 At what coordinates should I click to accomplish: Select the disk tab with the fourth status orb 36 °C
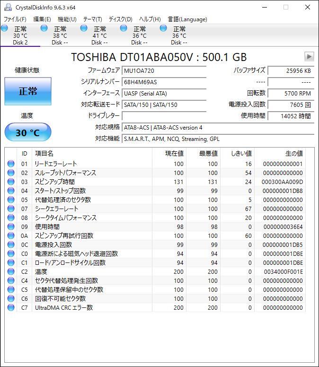140,35
